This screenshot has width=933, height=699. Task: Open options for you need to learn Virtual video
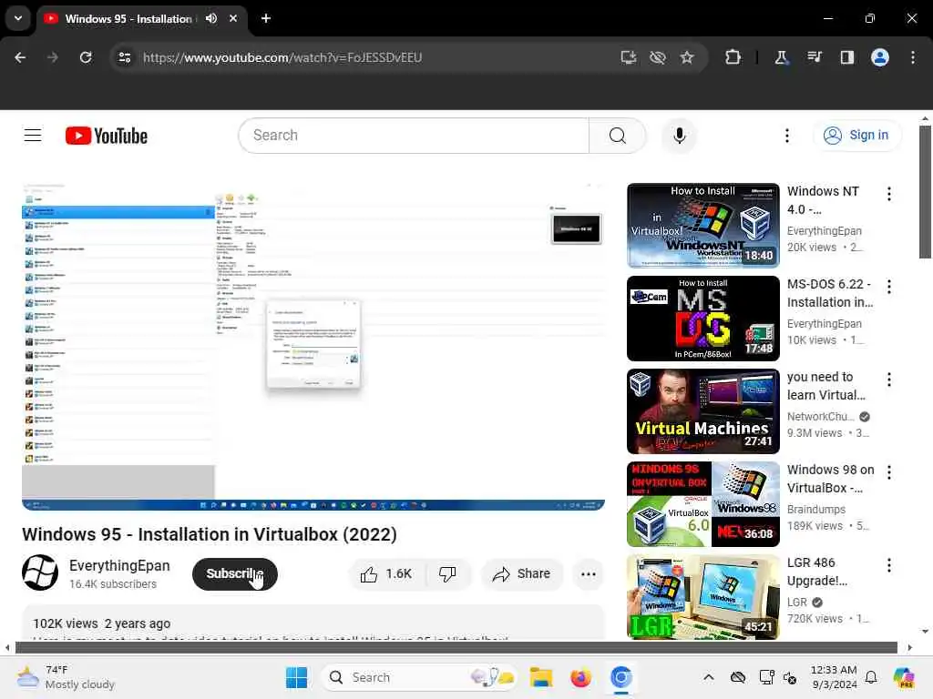(888, 380)
